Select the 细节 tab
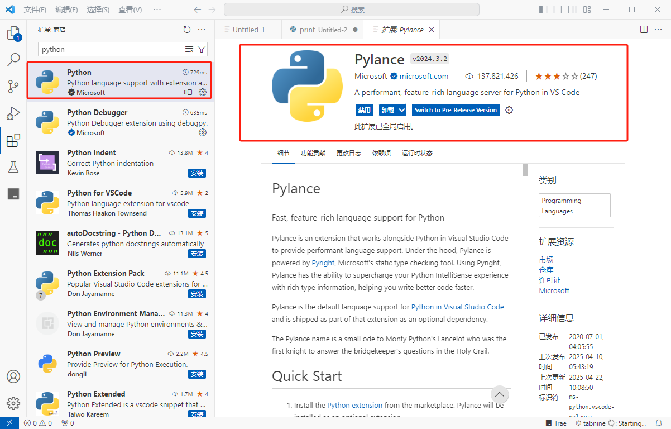Image resolution: width=671 pixels, height=429 pixels. tap(284, 153)
